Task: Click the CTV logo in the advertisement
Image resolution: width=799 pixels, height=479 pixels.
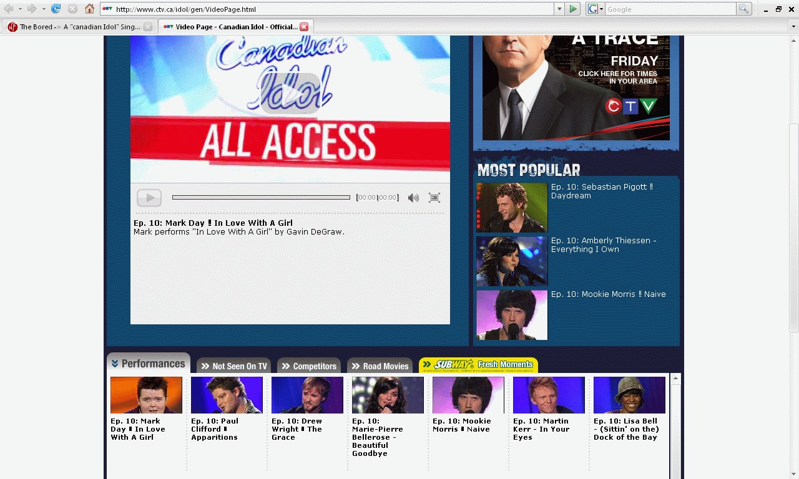Action: 631,106
